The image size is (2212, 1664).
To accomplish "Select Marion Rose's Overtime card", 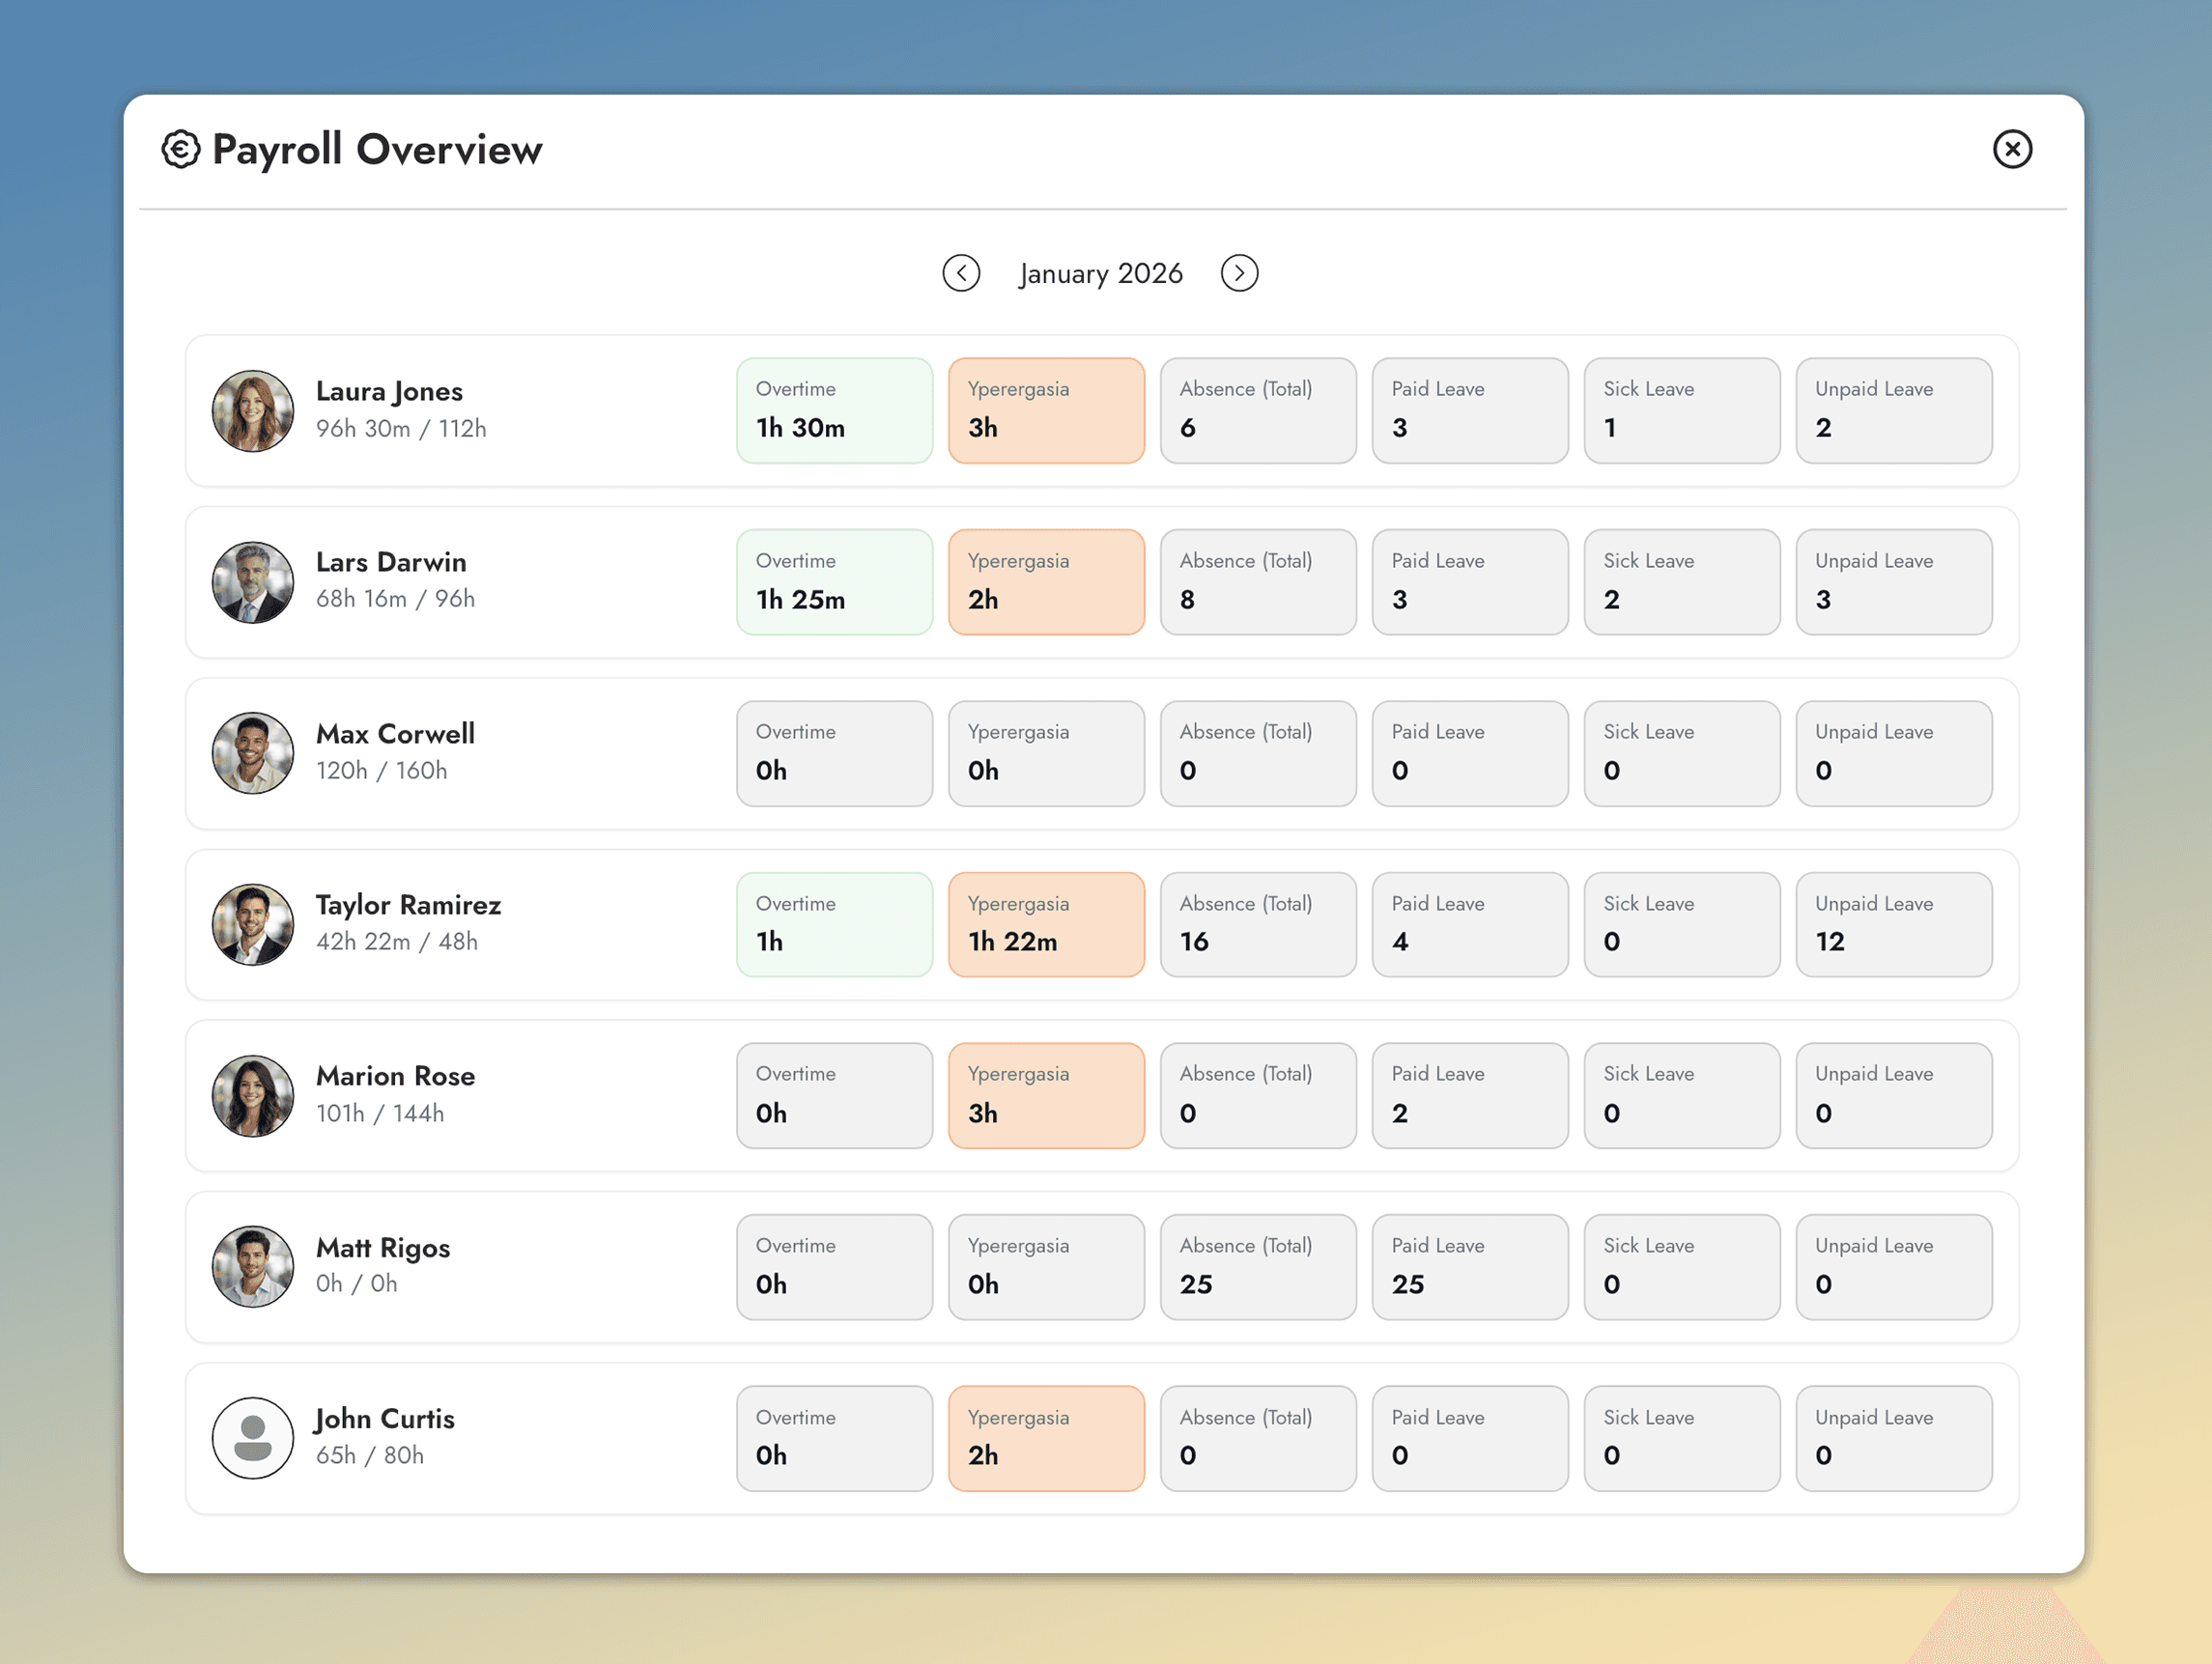I will click(x=835, y=1096).
